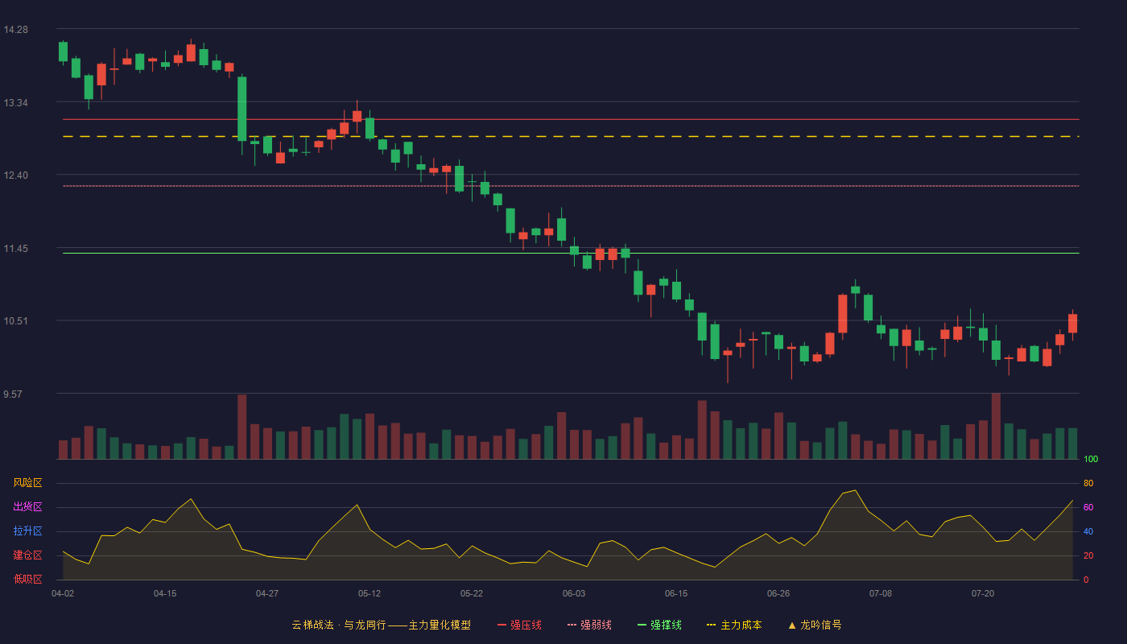Select the 低吸区 zone label
Screen dimensions: 1127x644
pos(27,579)
